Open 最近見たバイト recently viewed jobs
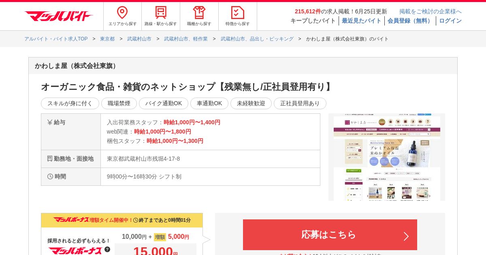This screenshot has height=255, width=486. (x=362, y=21)
